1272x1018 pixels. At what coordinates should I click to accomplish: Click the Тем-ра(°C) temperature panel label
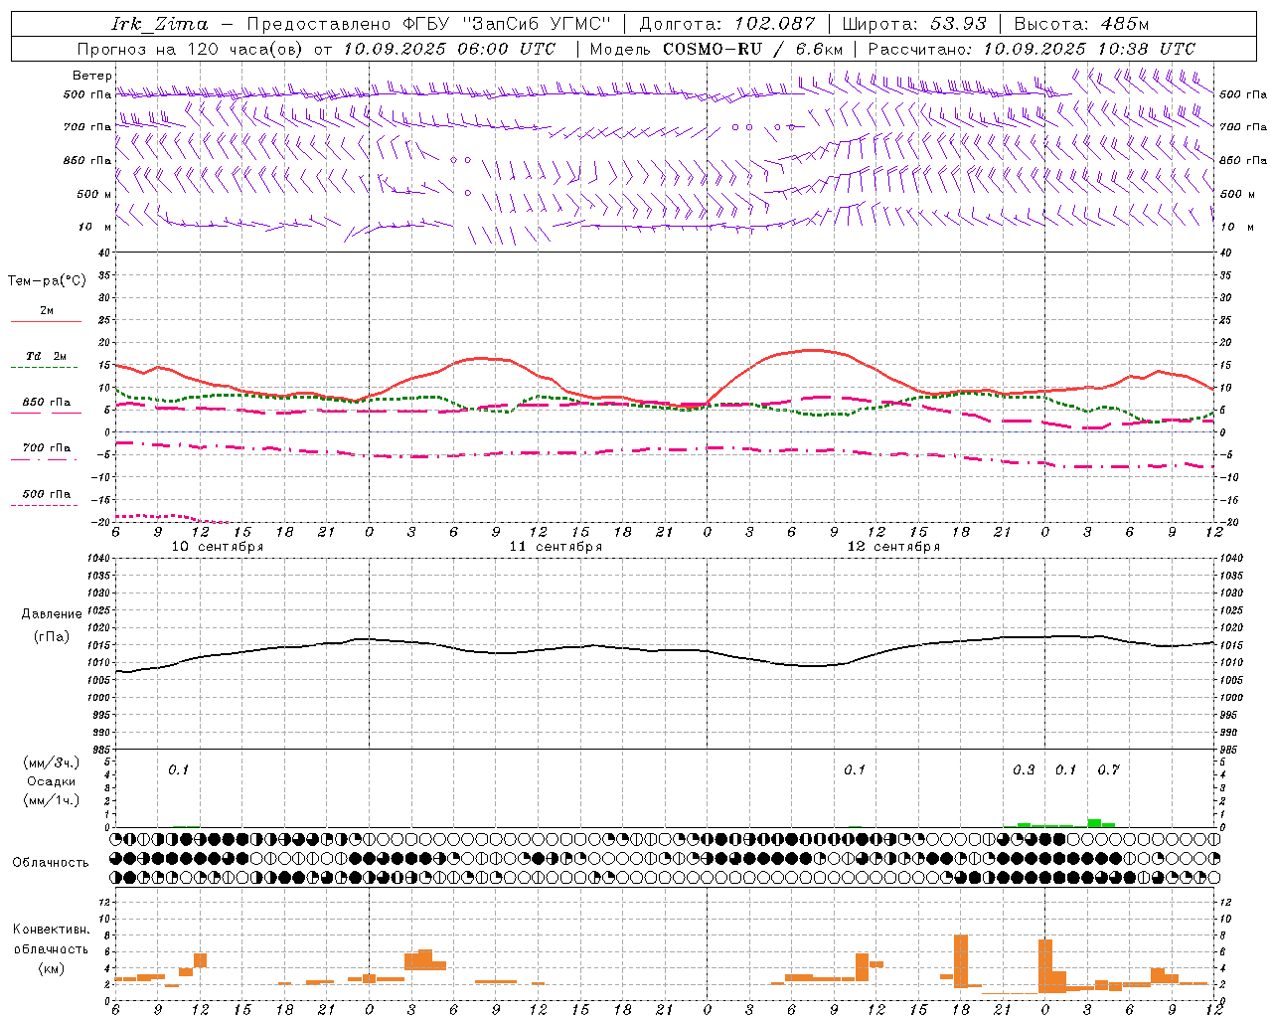(47, 281)
